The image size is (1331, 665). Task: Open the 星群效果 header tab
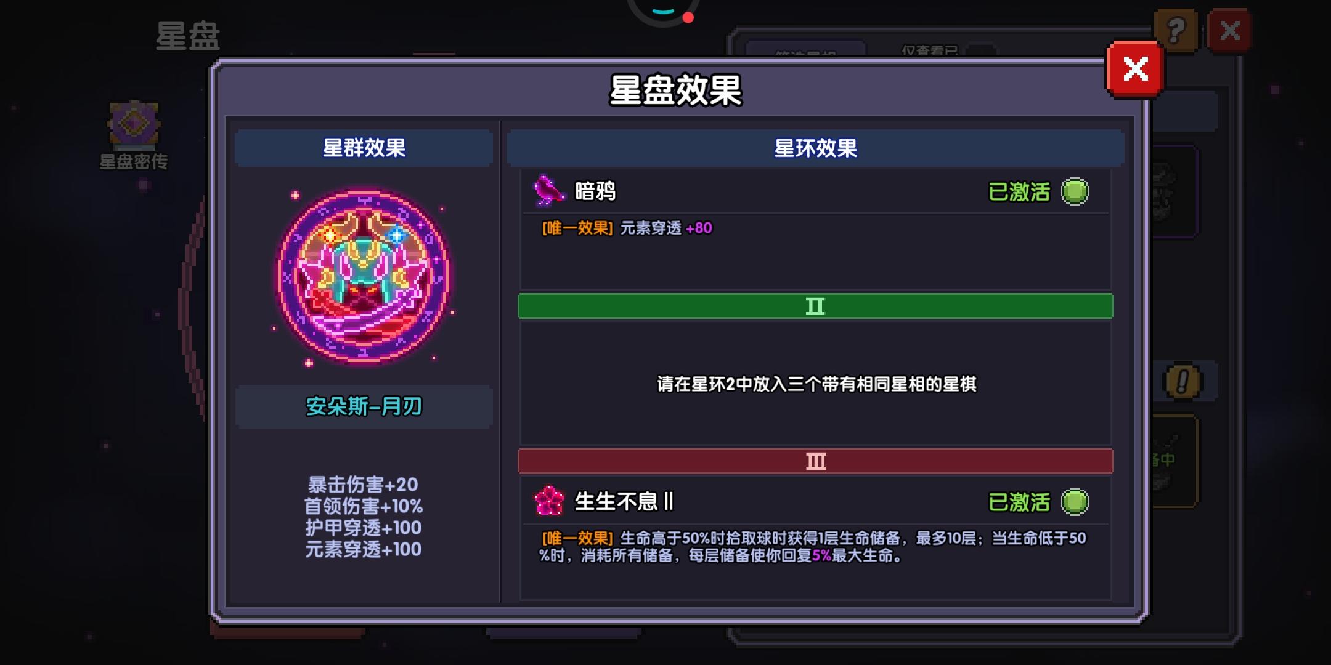click(364, 148)
